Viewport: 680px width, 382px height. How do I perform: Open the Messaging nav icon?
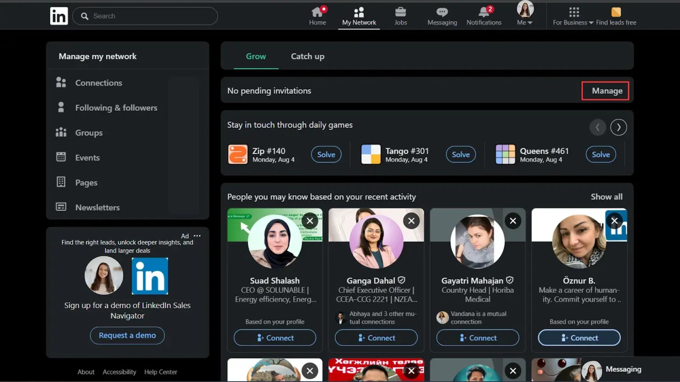pos(442,12)
